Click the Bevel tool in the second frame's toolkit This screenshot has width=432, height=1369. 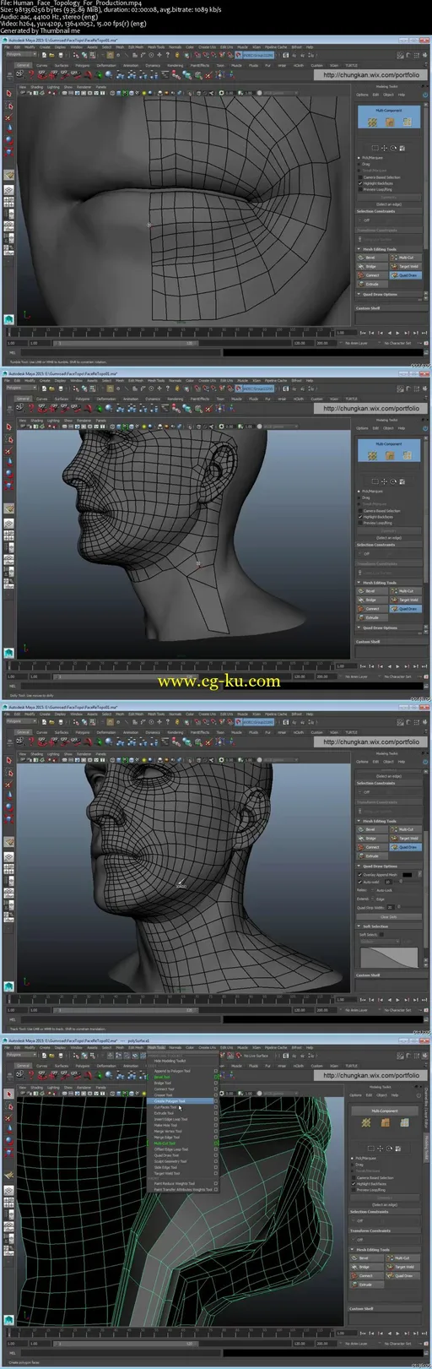tap(372, 591)
